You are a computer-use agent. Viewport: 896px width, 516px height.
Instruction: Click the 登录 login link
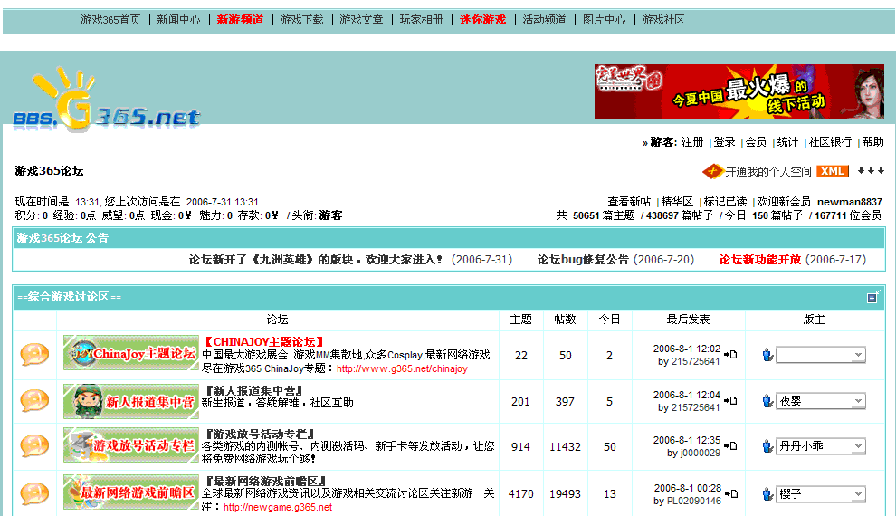pos(725,142)
